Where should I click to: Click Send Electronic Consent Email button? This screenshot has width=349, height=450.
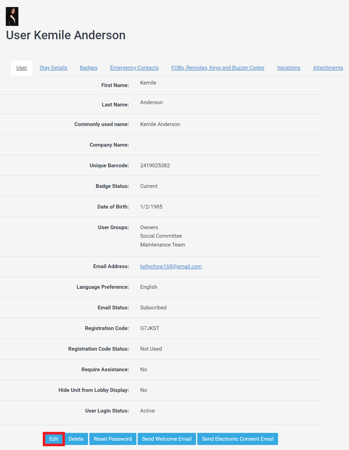(238, 439)
